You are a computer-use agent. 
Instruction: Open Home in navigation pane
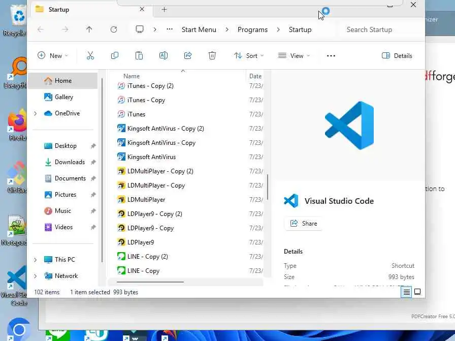(63, 81)
